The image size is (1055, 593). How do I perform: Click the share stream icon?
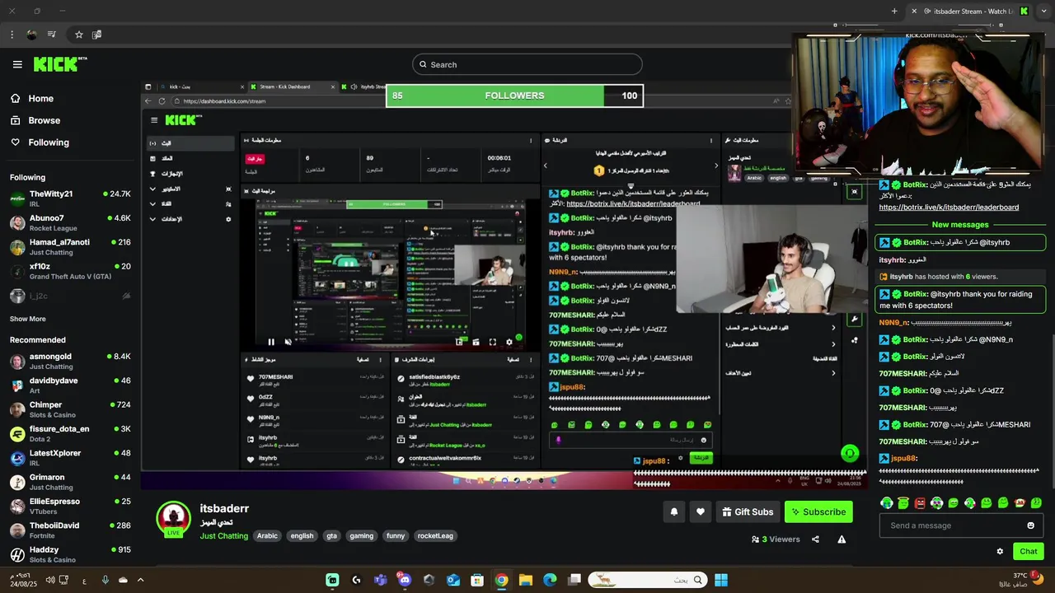815,539
